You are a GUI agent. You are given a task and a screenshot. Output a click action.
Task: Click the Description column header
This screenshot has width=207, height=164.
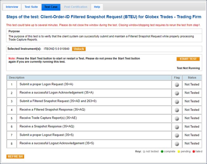(17, 77)
